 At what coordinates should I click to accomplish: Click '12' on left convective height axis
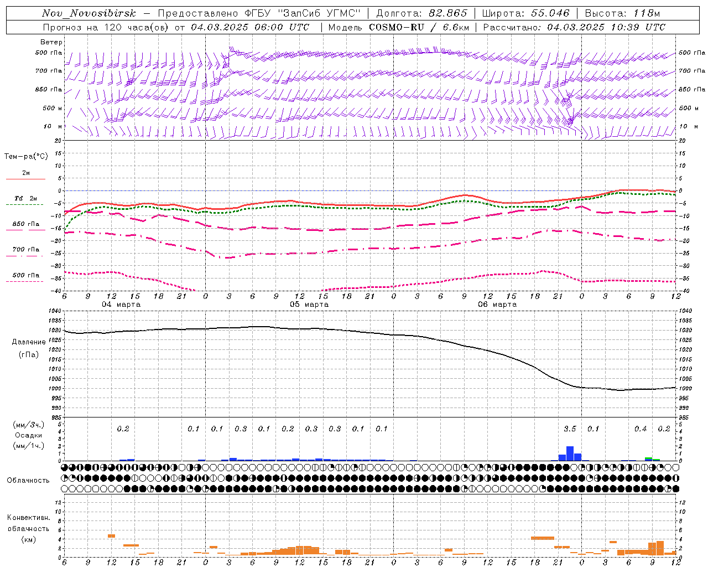pos(59,502)
